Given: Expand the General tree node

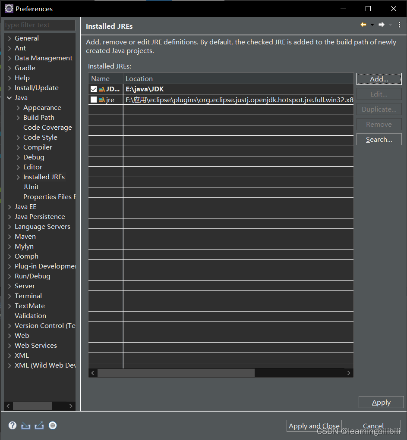Looking at the screenshot, I should [x=9, y=38].
